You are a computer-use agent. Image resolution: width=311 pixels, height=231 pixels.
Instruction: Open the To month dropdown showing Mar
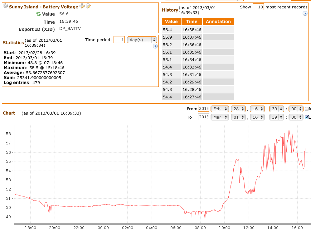[x=220, y=117]
